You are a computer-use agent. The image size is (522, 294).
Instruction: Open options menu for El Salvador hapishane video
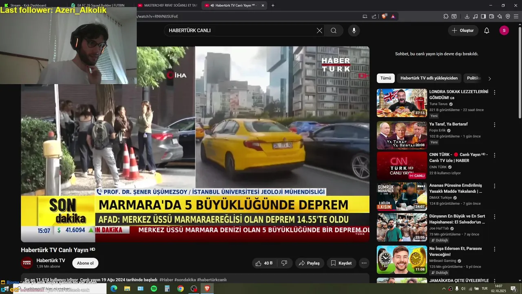coord(494,217)
